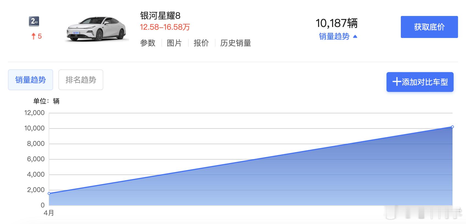Click the plus icon on 添加对比车型 button

[396, 82]
